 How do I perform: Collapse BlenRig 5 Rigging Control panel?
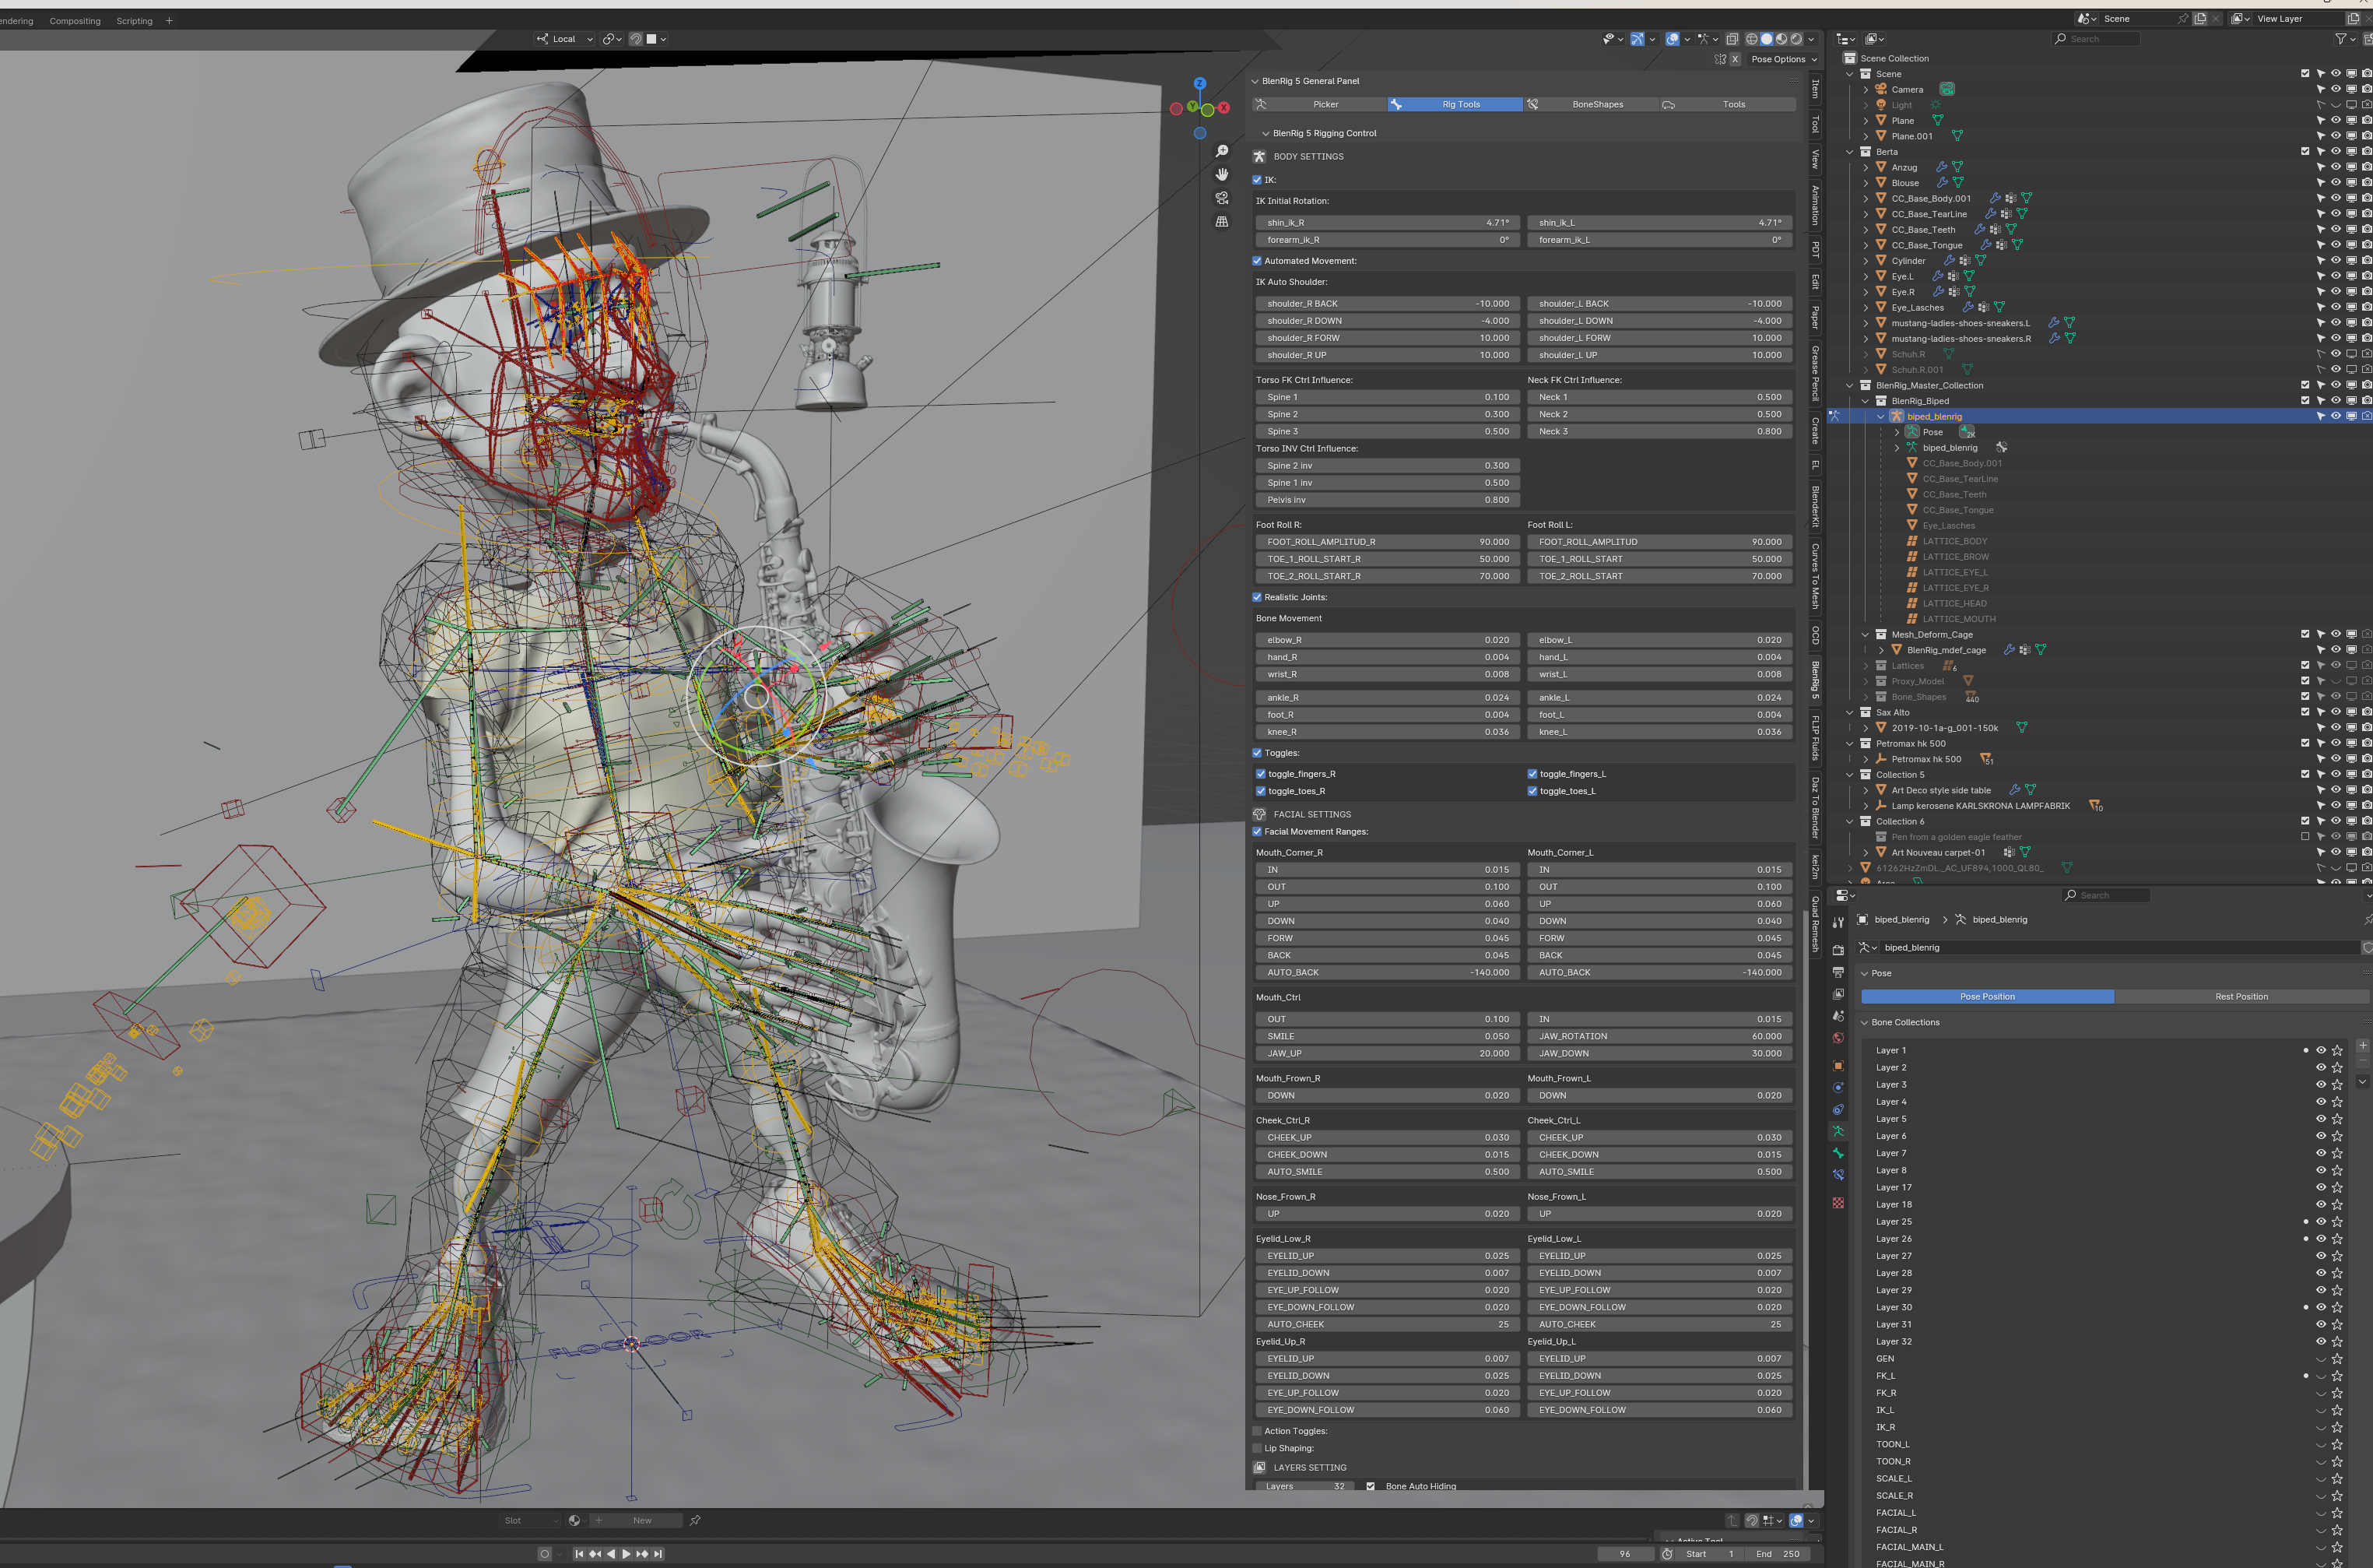1265,133
